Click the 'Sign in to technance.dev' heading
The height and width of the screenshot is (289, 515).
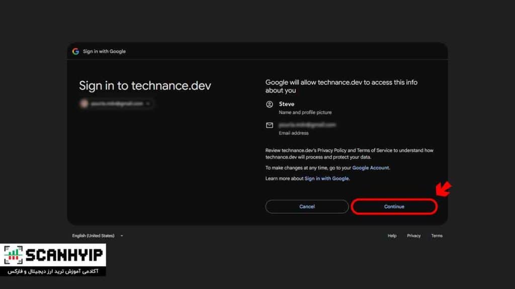pos(145,86)
